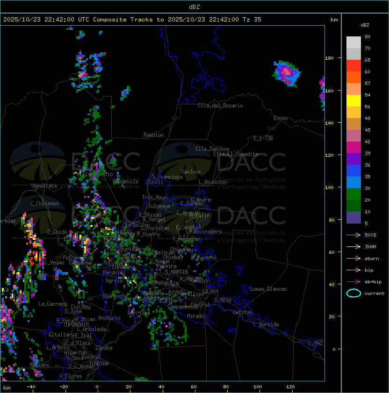389x393 pixels.
Task: Click the '-20' tick on the horizontal axis
Action: (64, 387)
